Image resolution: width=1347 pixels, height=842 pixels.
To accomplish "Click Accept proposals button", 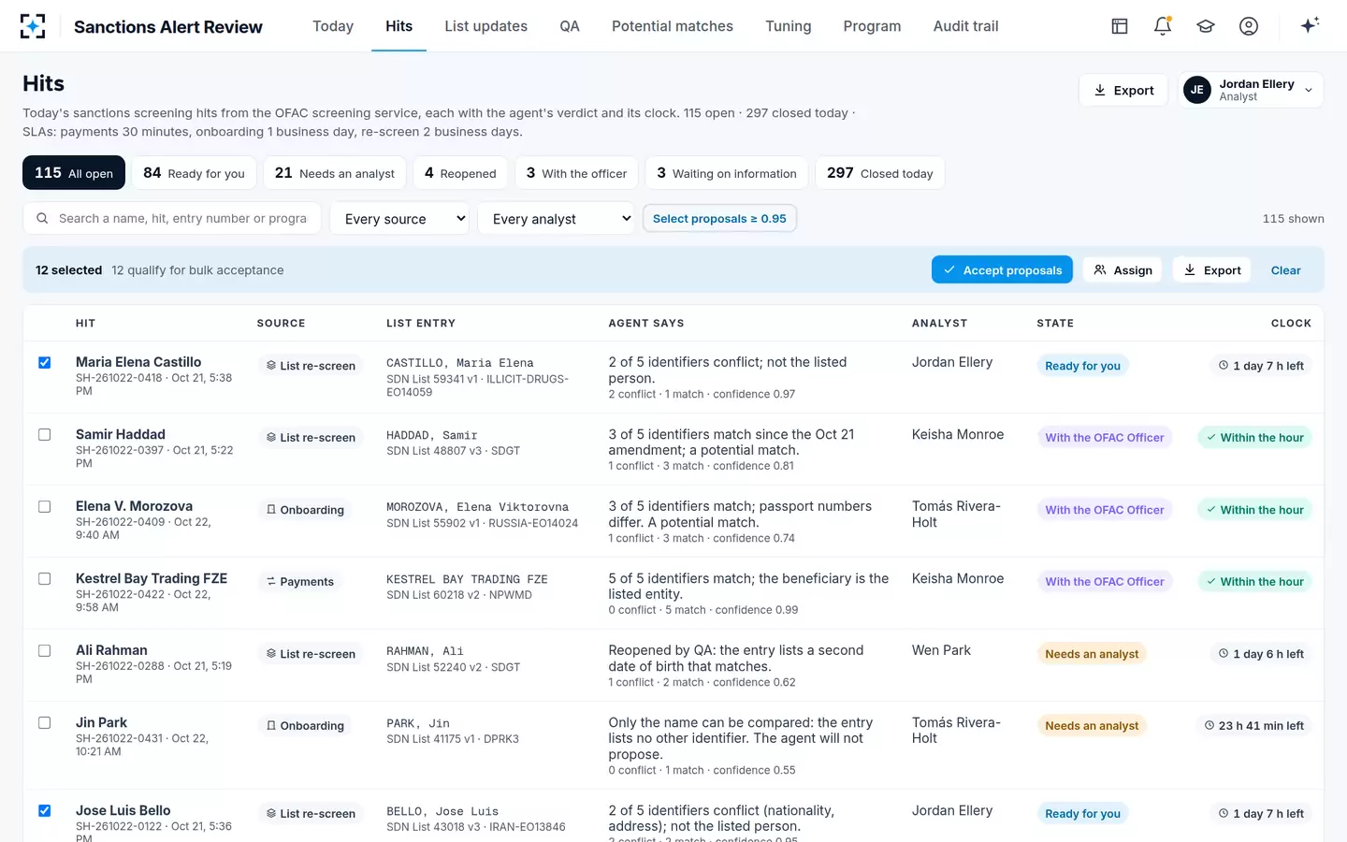I will coord(1003,270).
